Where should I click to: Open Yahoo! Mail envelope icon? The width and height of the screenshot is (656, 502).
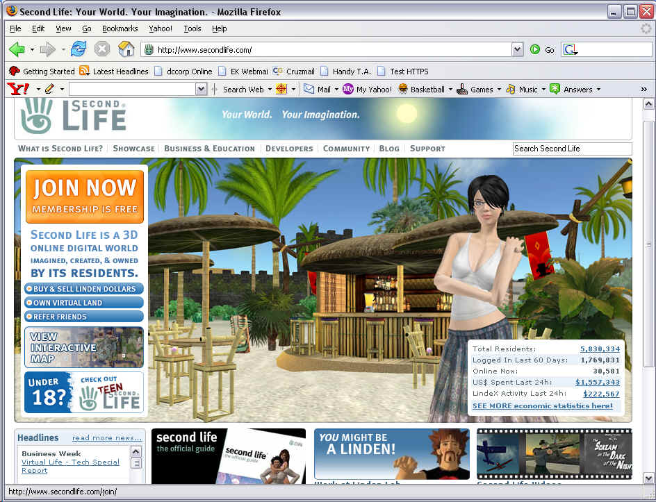[x=309, y=89]
